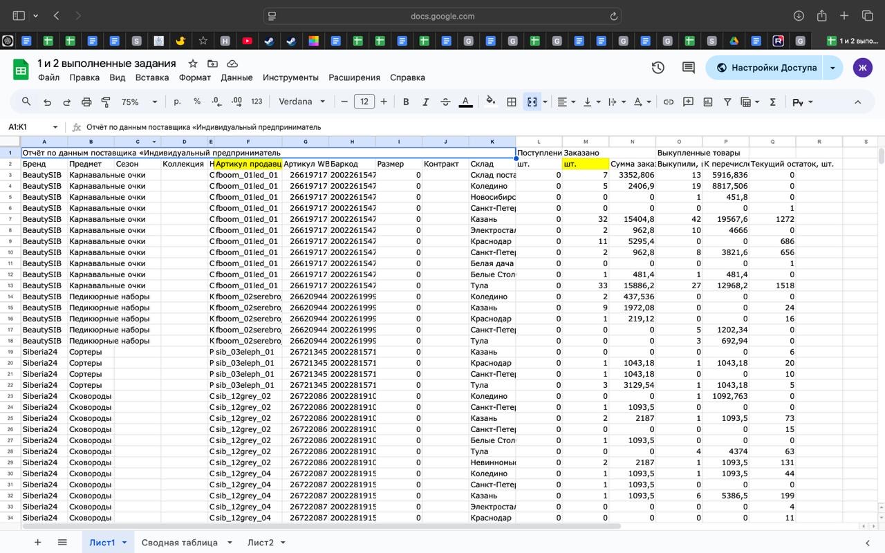Pick a text color
Screen dimensions: 885x553
[x=466, y=102]
